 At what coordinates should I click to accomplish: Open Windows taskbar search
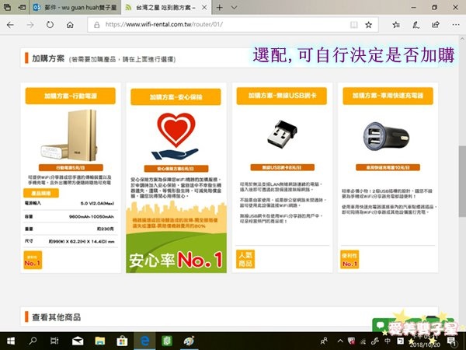[x=33, y=341]
